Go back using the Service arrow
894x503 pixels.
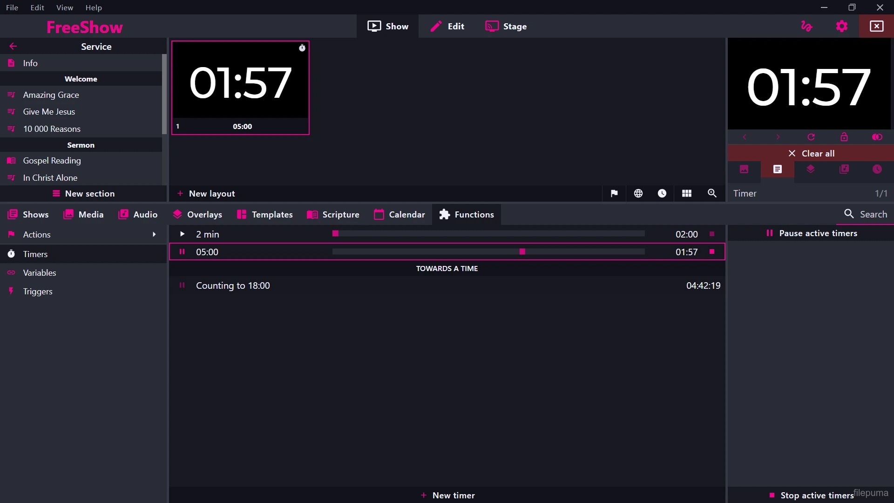[13, 46]
